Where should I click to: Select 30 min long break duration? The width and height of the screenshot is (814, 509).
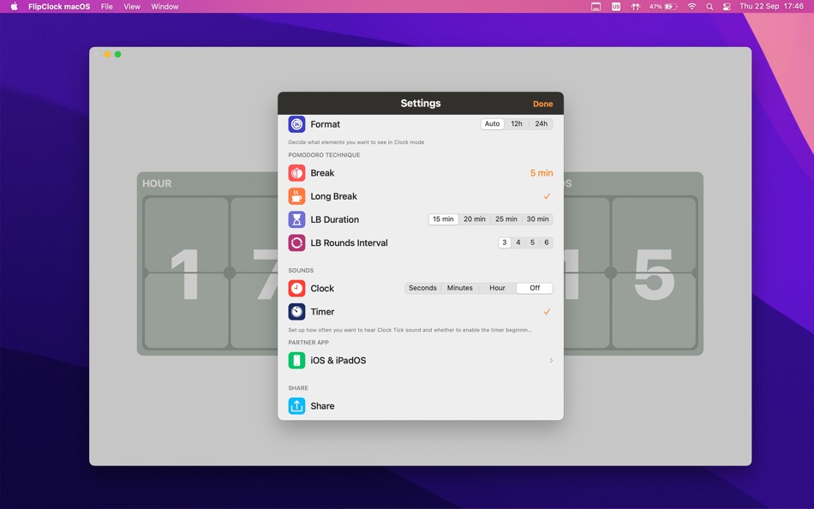point(537,219)
